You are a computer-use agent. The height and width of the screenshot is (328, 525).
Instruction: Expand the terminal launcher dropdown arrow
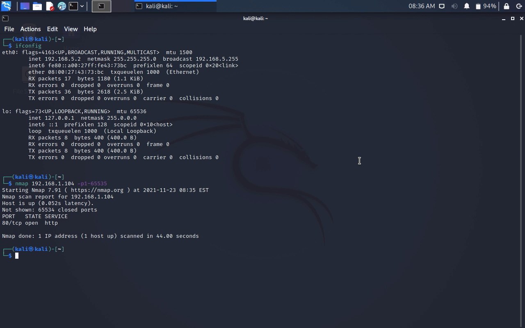[x=82, y=6]
